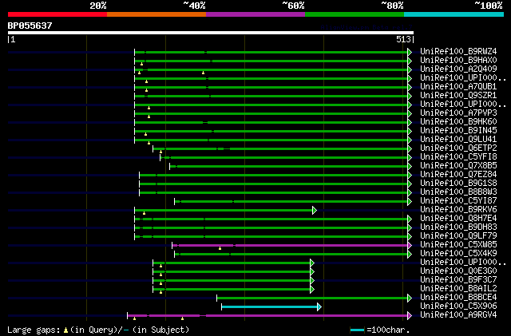Click the green alignment bar of UniRef100_C5YI87
The width and height of the screenshot is (511, 336).
pos(291,201)
